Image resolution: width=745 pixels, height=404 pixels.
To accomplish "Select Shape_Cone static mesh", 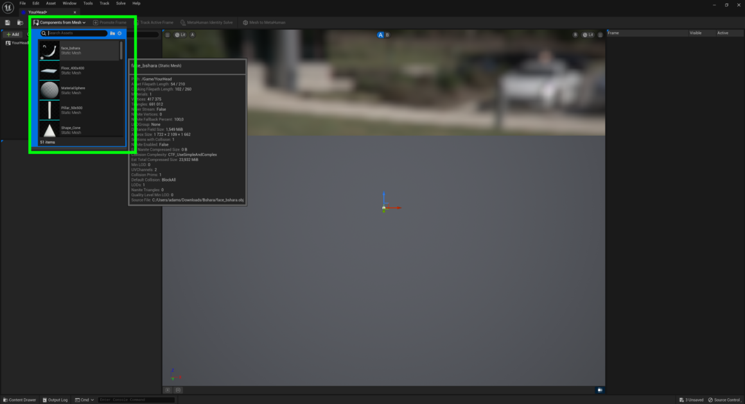I will pyautogui.click(x=79, y=130).
